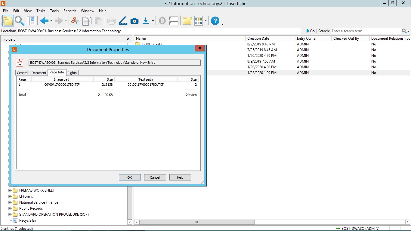This screenshot has width=411, height=231.
Task: Open the download/import dropdown arrow
Action: (x=153, y=21)
